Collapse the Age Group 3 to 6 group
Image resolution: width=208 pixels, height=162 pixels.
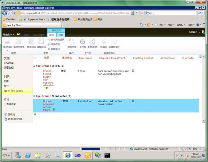tap(34, 66)
